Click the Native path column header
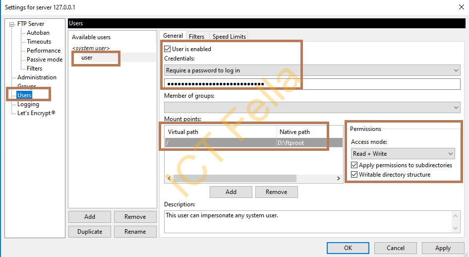 (309, 132)
